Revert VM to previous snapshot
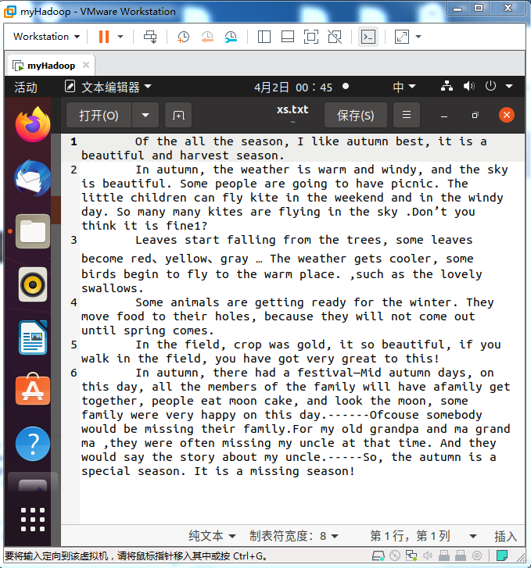Screen dimensions: 531x568 [207, 37]
